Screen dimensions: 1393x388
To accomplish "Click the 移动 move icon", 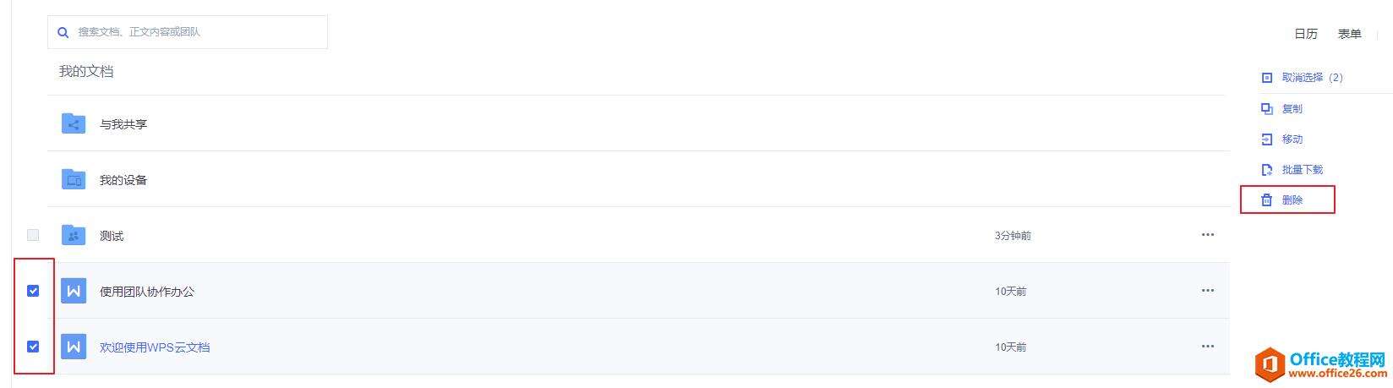I will point(1266,139).
